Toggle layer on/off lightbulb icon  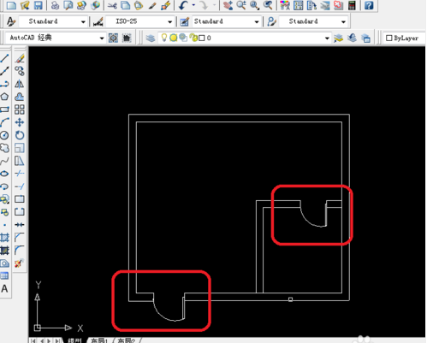click(164, 38)
